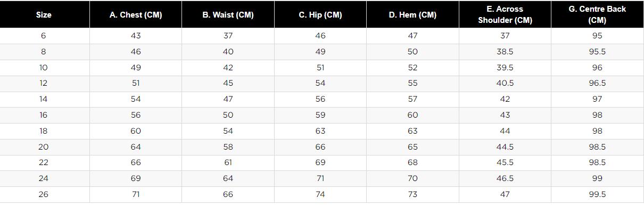
Task: Select the size 26 row label
Action: (x=44, y=194)
